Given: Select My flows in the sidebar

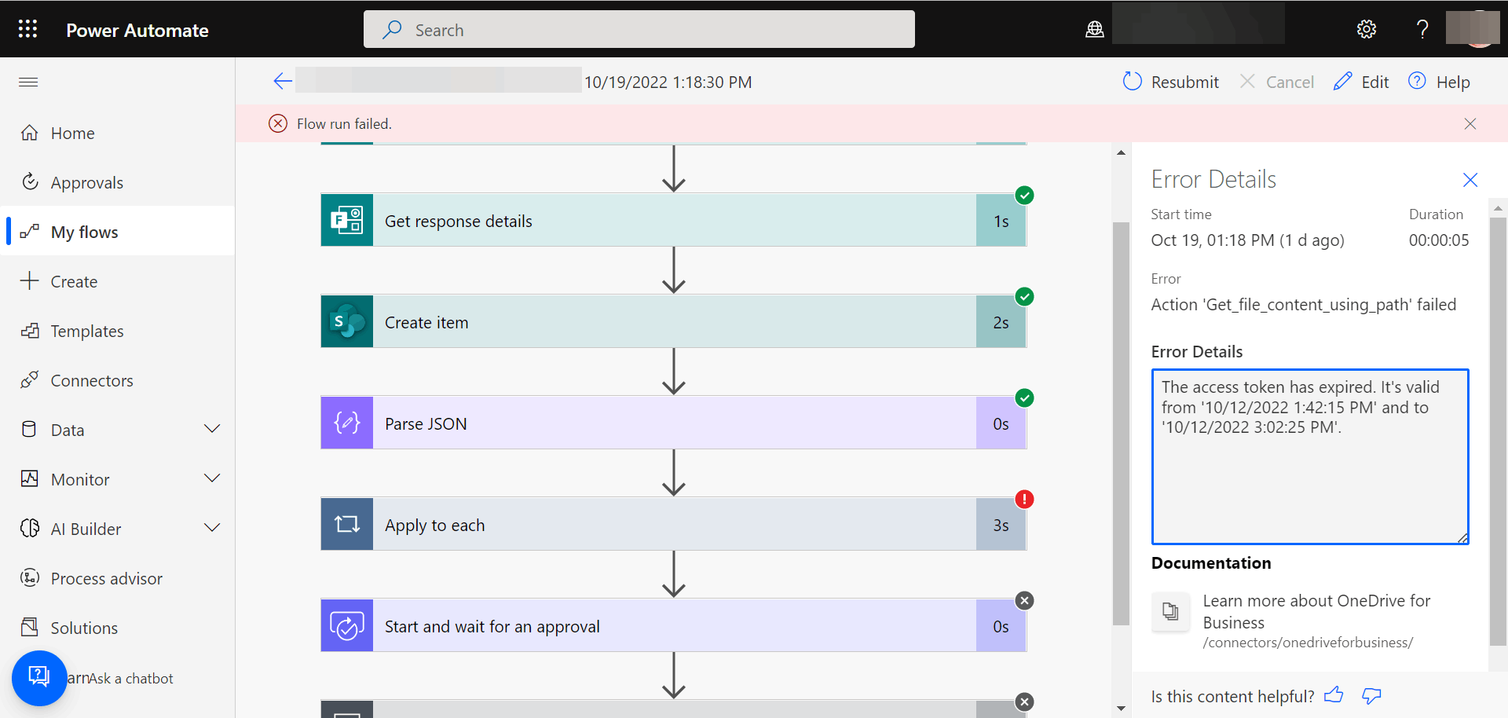Looking at the screenshot, I should (118, 233).
